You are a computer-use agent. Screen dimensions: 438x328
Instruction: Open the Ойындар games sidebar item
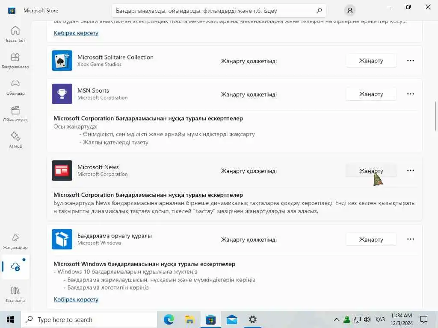coord(15,87)
